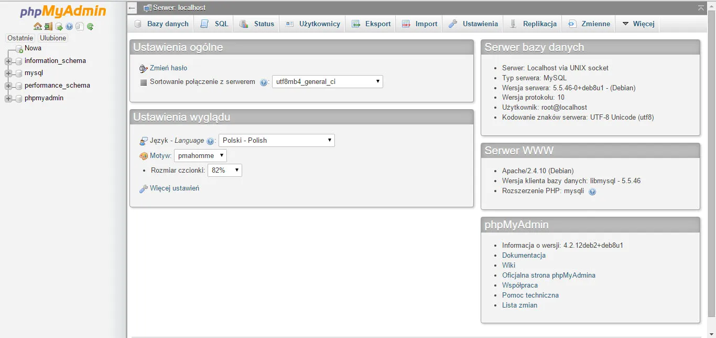
Task: Click the Apache/2.4.10 (Debian) text
Action: point(538,171)
